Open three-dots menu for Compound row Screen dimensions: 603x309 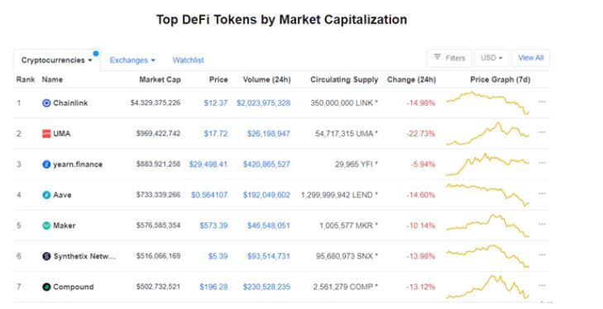[x=542, y=286]
